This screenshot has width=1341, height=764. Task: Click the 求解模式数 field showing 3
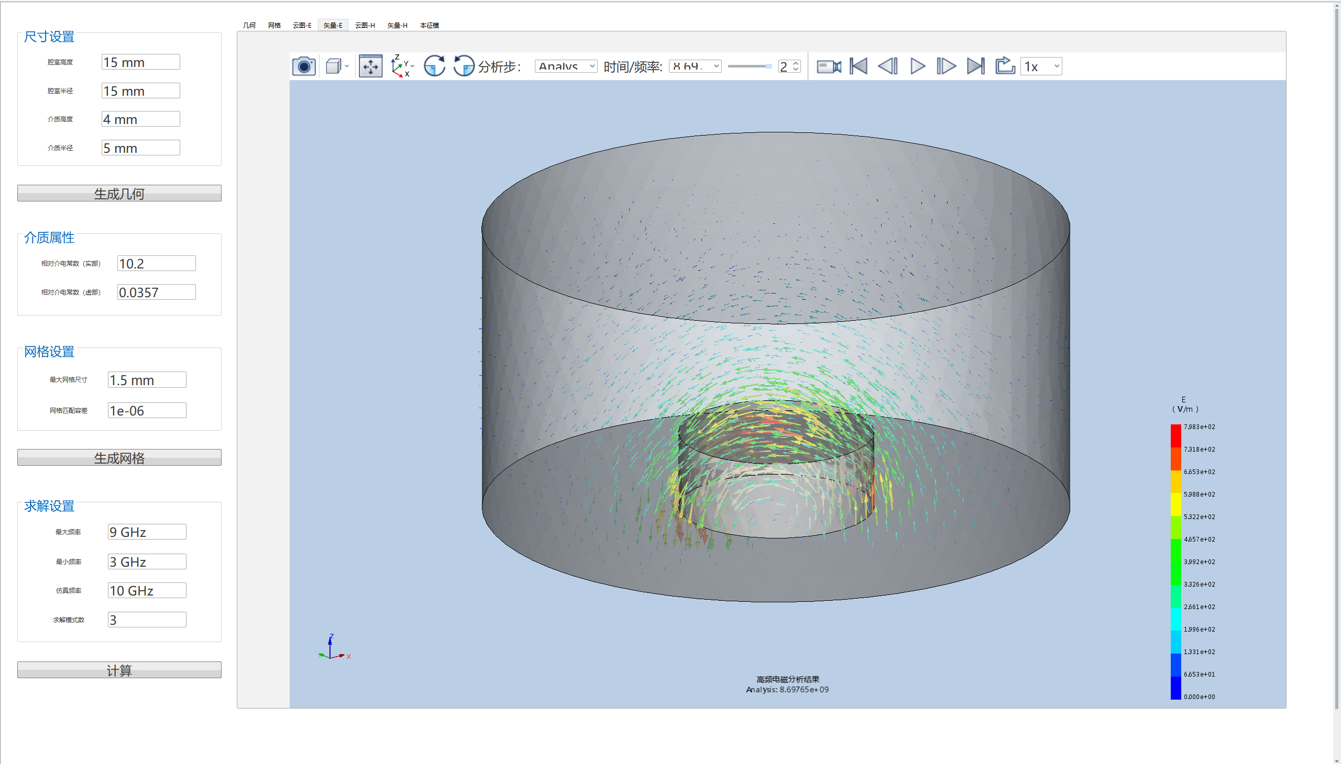coord(147,620)
